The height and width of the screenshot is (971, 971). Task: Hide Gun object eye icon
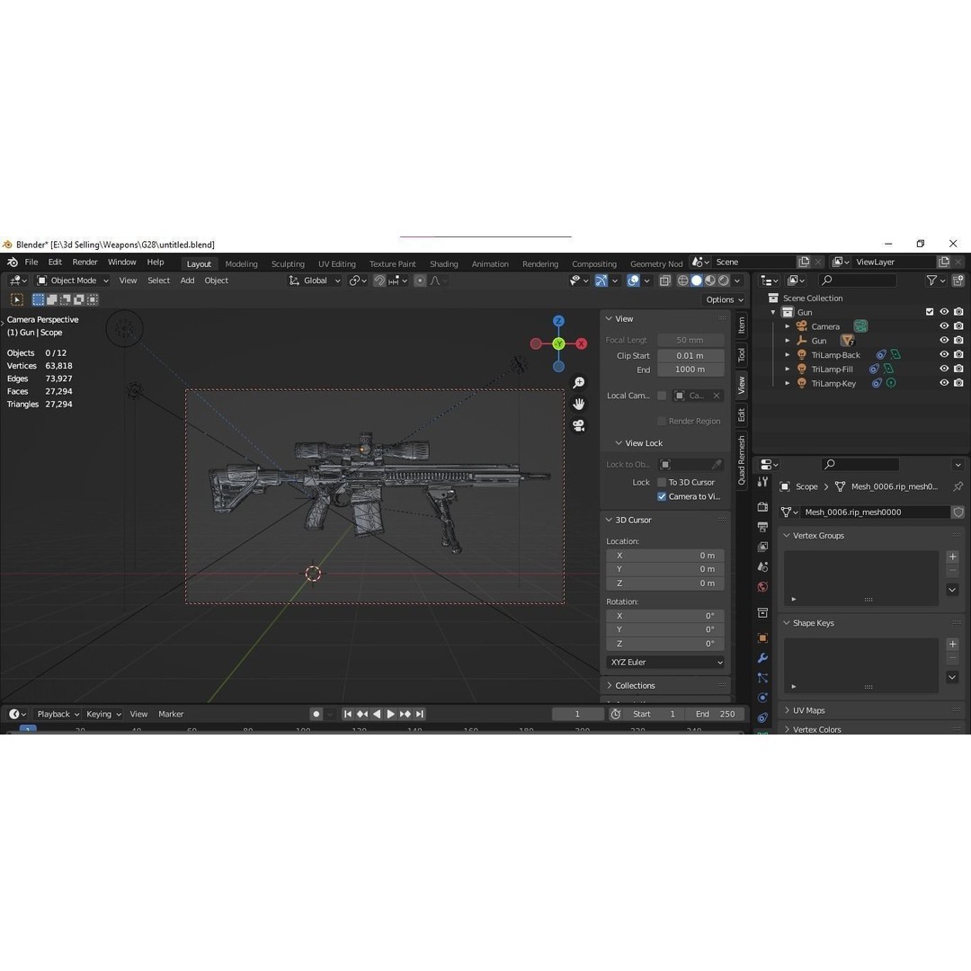944,341
